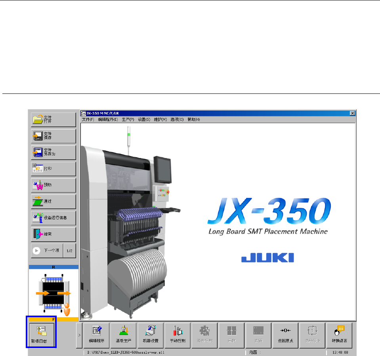The width and height of the screenshot is (380, 356).
Task: Choose 文件另存为 to save as
Action: (x=53, y=152)
